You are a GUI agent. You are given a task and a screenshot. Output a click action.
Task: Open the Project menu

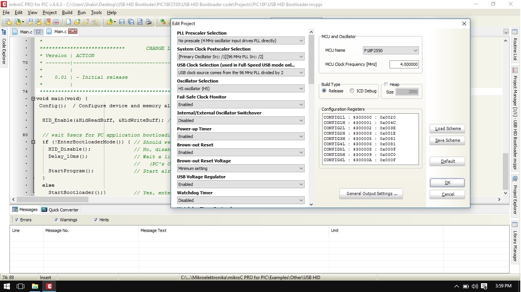(x=50, y=13)
